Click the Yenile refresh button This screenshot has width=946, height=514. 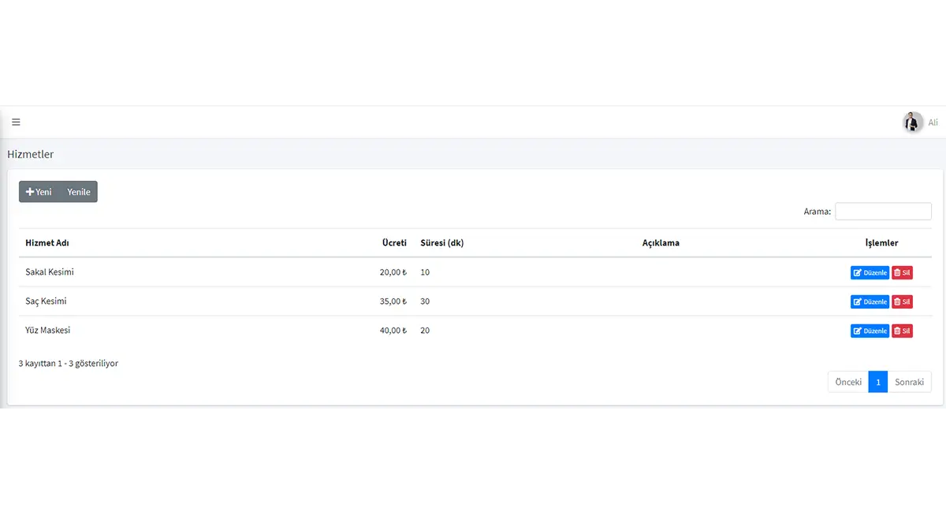coord(79,192)
